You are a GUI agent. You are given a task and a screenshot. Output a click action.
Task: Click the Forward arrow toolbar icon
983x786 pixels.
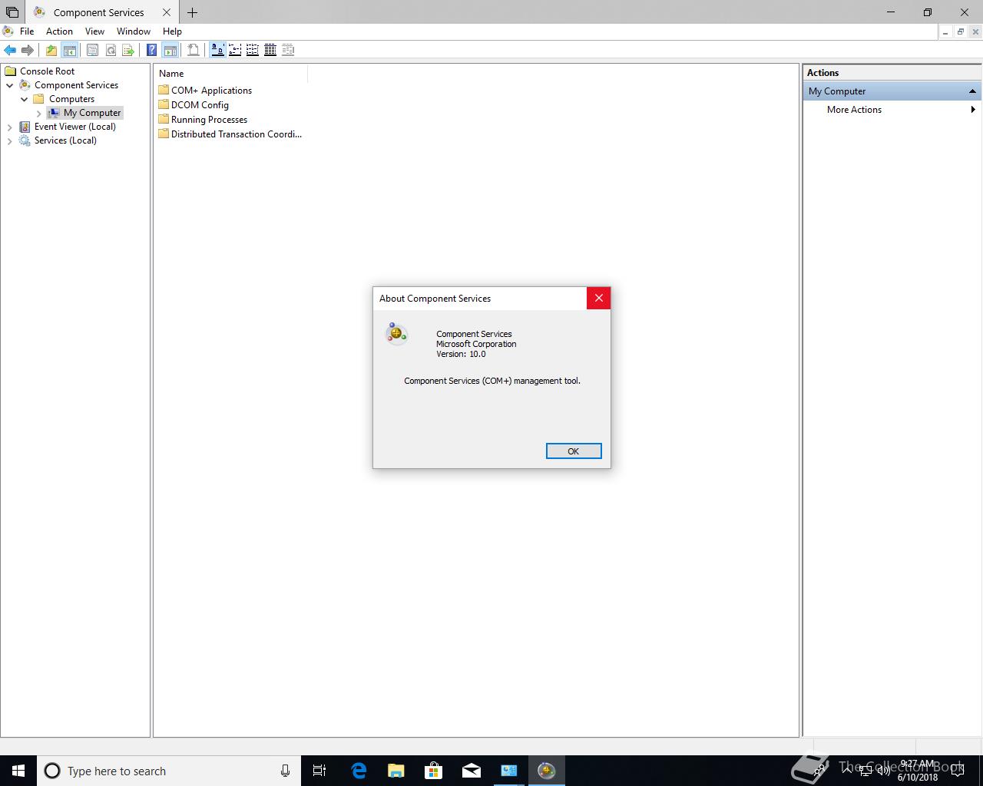pos(28,50)
